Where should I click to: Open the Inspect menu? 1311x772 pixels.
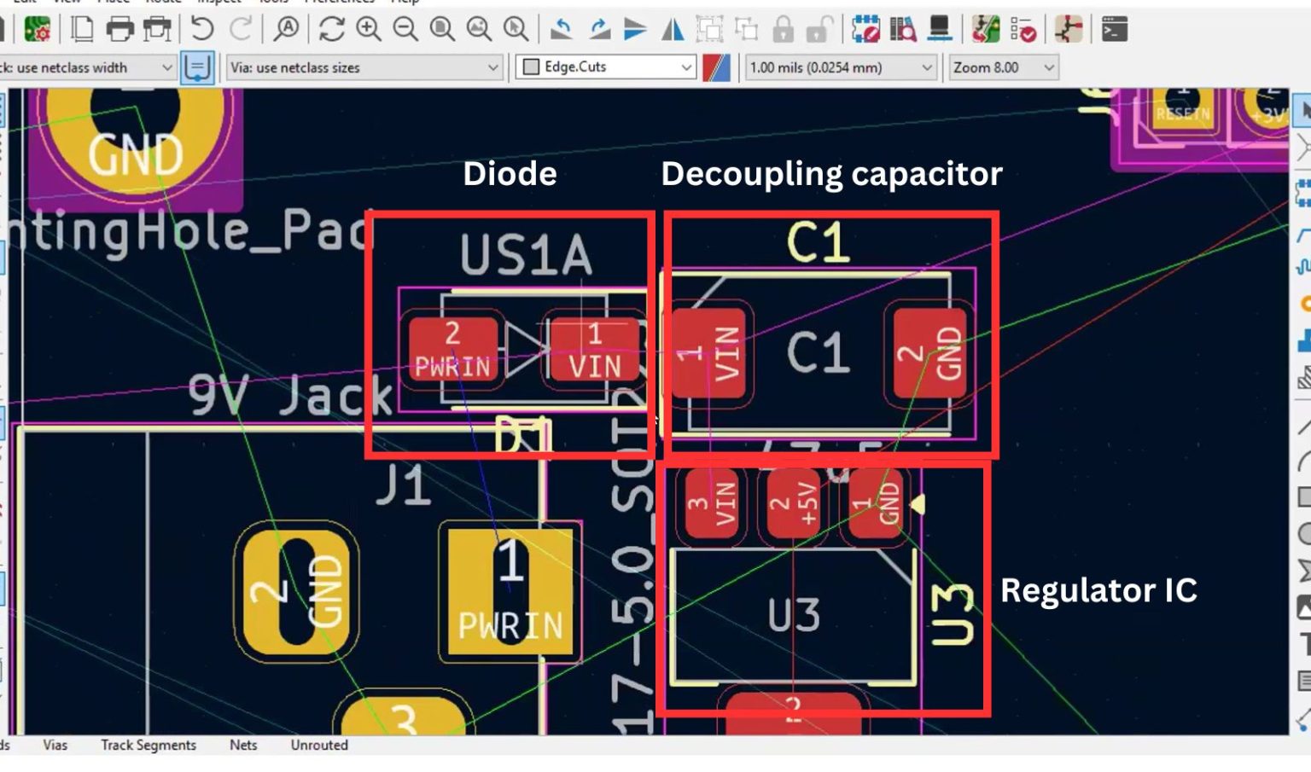click(218, 3)
